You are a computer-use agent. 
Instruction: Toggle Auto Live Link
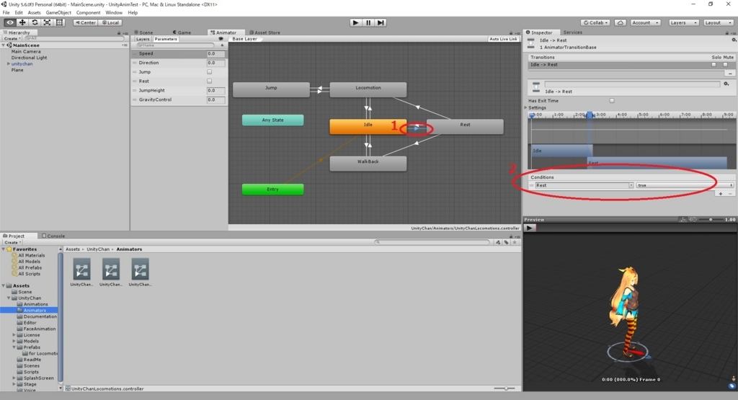coord(503,39)
